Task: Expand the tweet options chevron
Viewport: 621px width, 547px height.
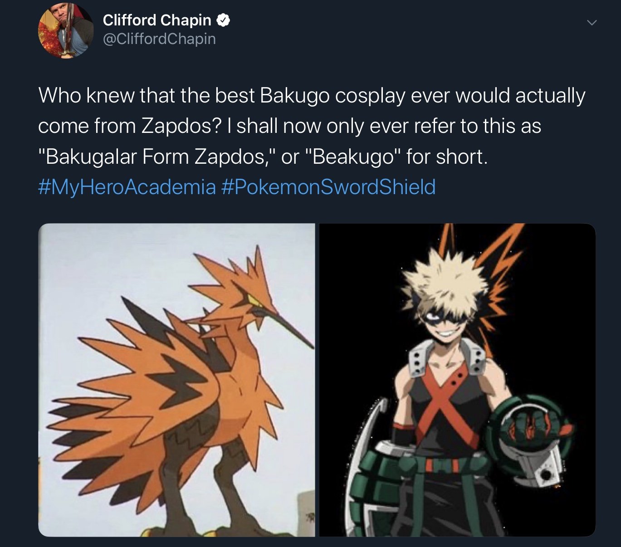Action: click(591, 23)
